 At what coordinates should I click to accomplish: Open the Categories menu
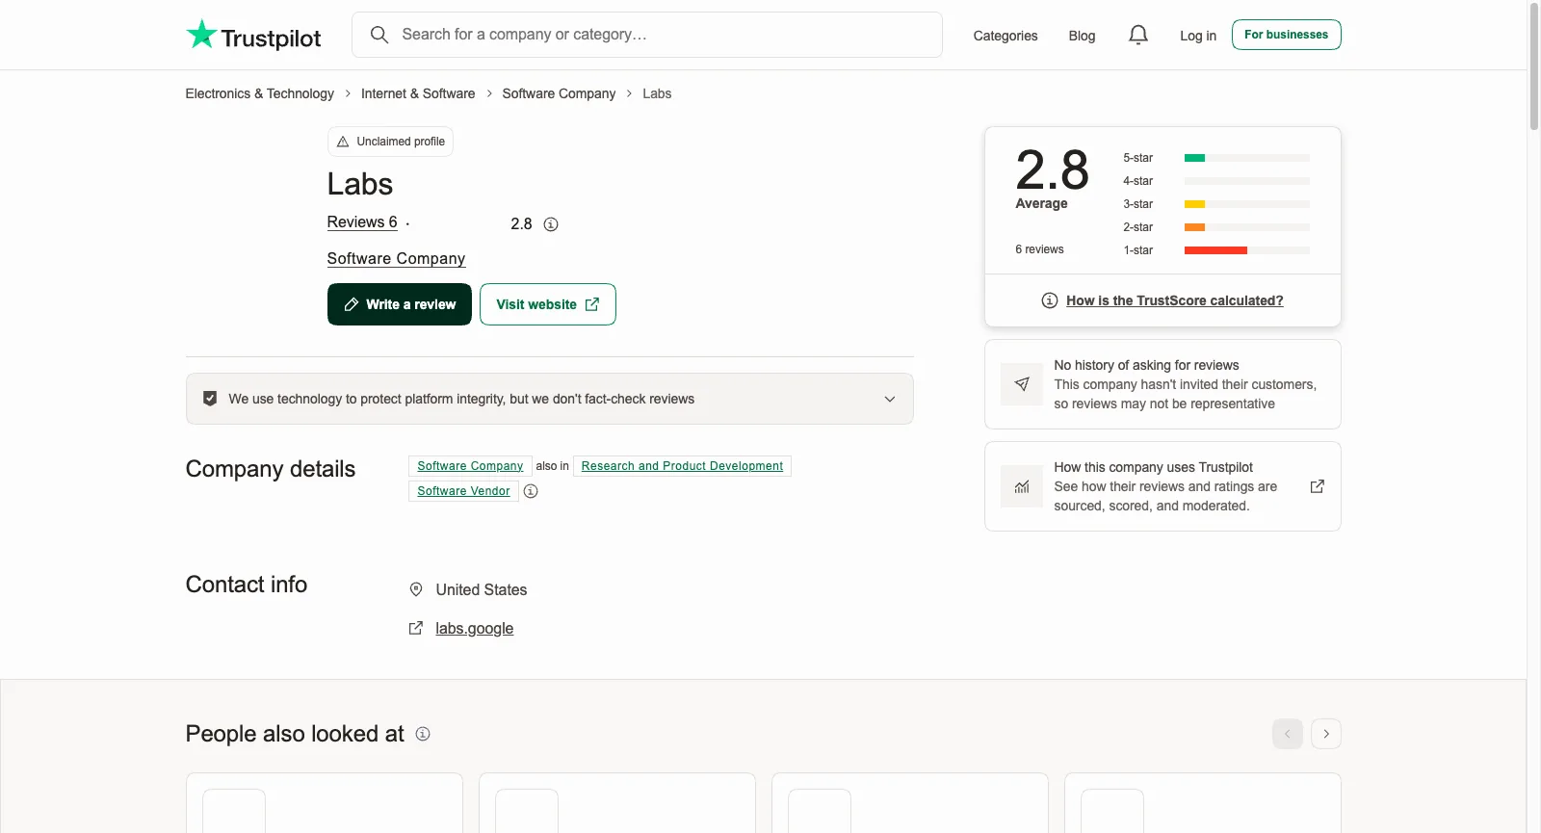point(1006,36)
